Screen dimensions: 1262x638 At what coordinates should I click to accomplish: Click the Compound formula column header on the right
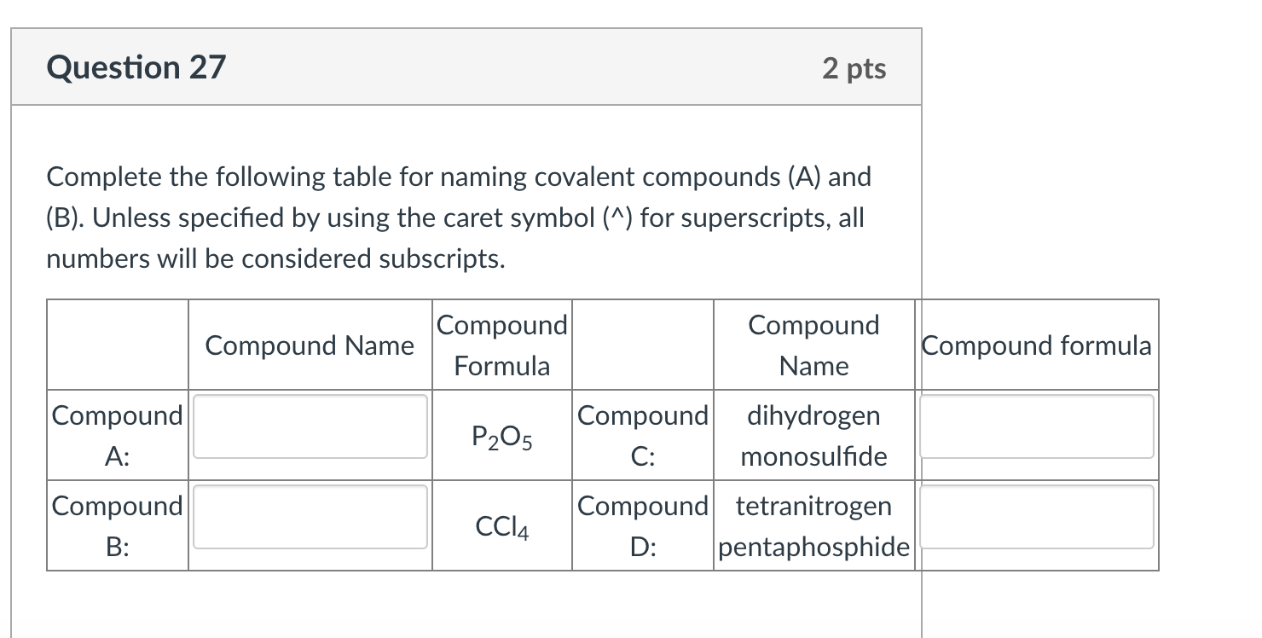pos(1037,345)
